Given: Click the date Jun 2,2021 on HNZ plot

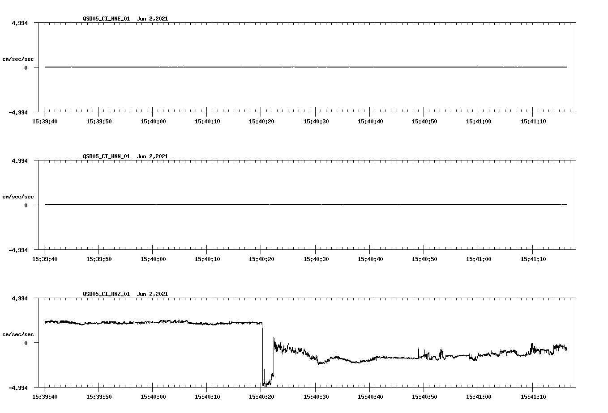Looking at the screenshot, I should pyautogui.click(x=153, y=294).
